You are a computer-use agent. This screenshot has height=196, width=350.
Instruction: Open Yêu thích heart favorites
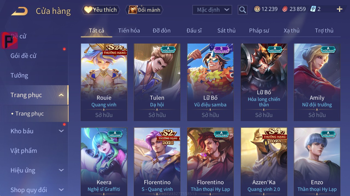pos(101,10)
